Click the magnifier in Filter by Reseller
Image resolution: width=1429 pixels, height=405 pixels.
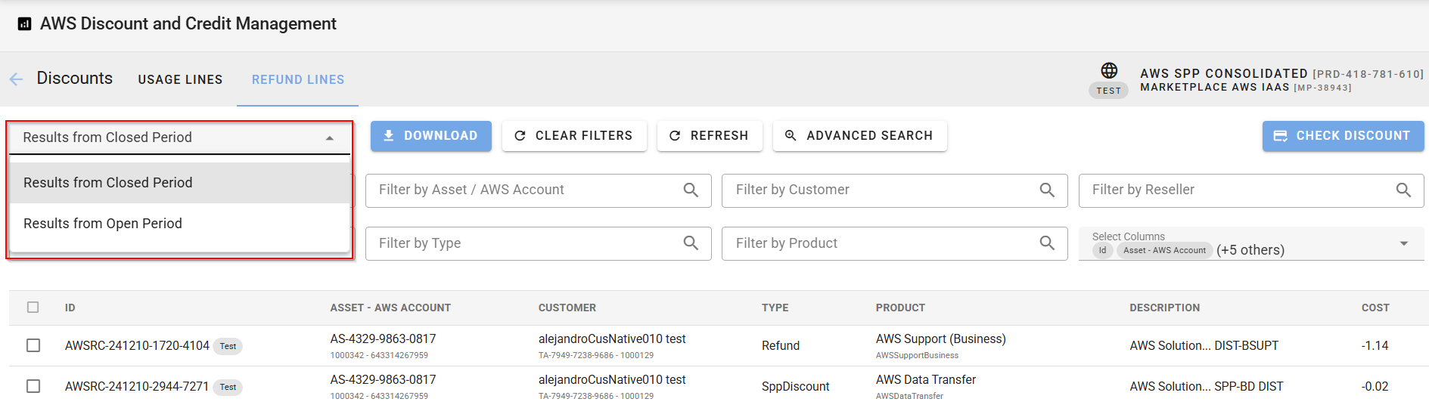[x=1403, y=190]
